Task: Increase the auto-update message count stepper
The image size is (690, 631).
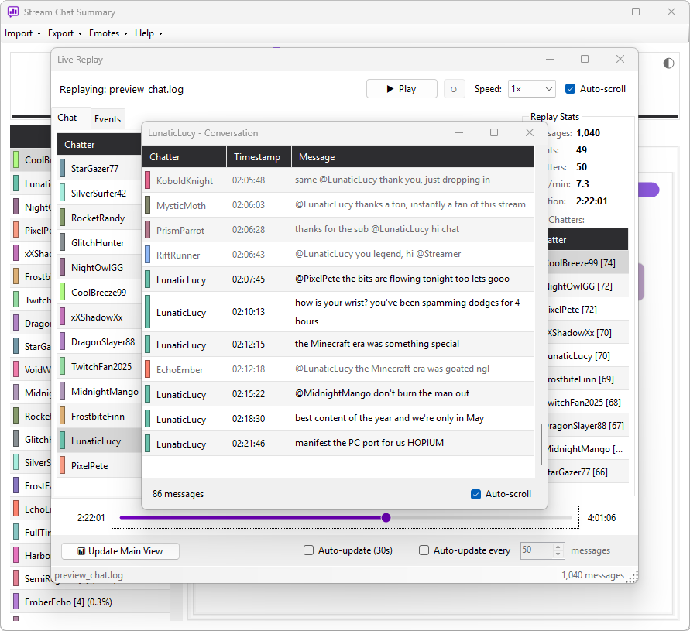Action: [558, 547]
